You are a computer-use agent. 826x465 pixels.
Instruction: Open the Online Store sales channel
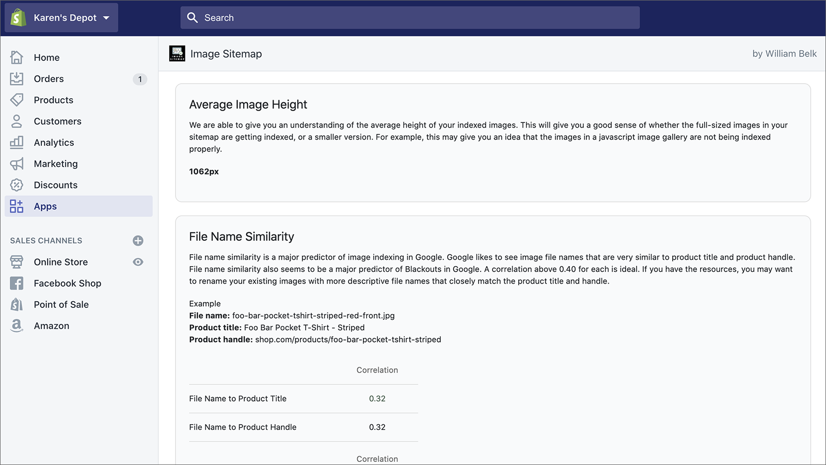coord(60,262)
